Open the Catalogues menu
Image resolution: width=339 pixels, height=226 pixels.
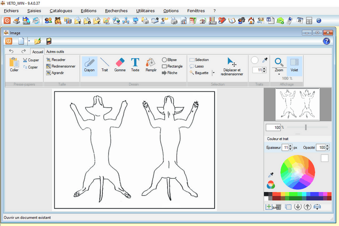tap(61, 11)
